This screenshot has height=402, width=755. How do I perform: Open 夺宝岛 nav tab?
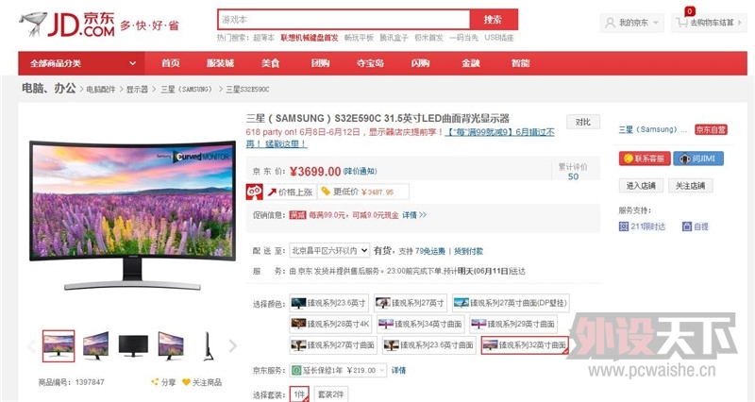(370, 63)
